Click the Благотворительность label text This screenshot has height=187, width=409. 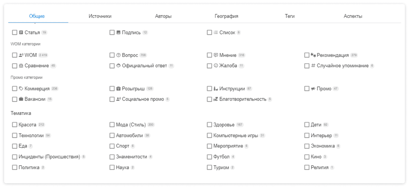[243, 99]
